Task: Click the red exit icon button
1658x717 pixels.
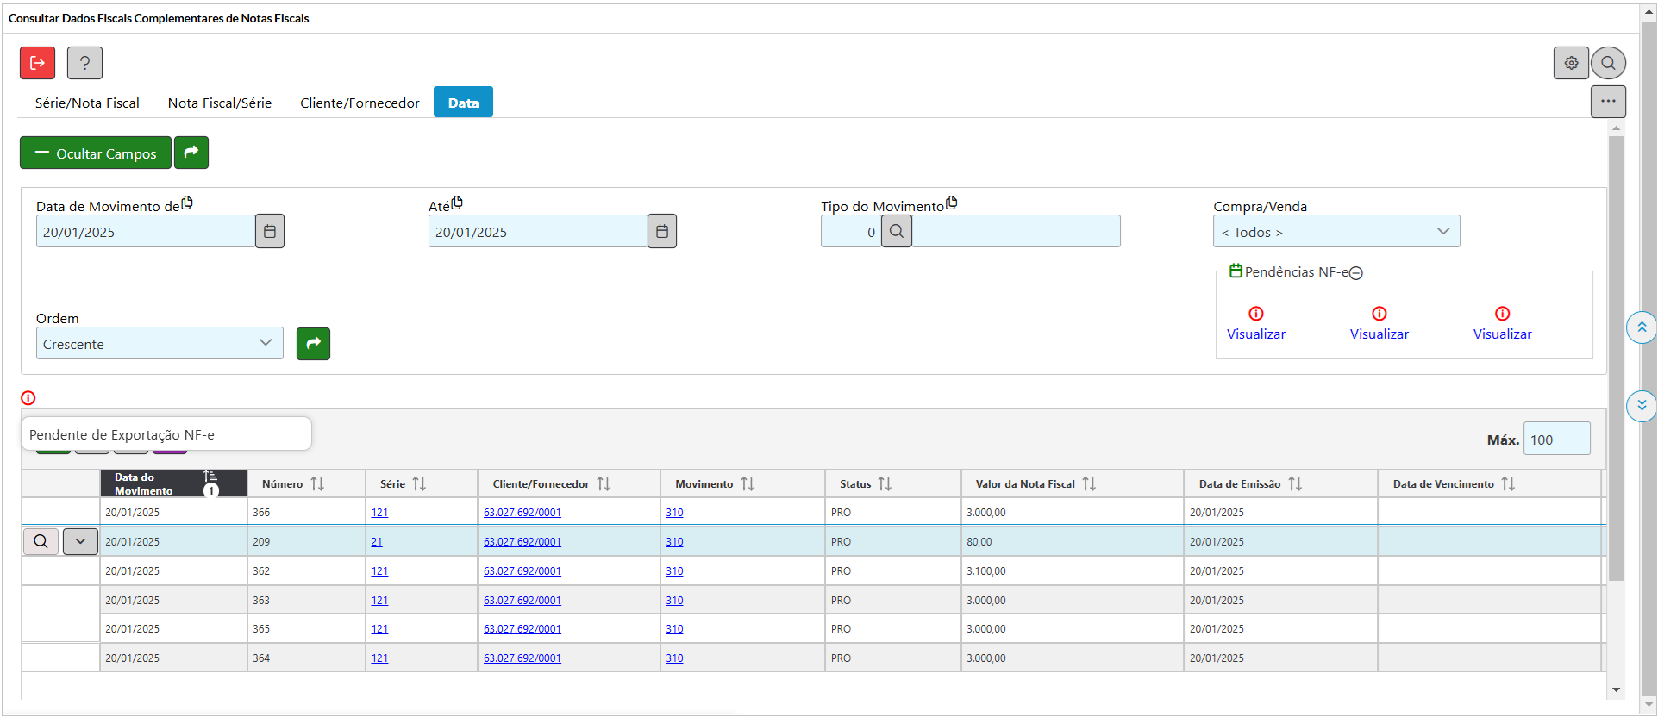Action: tap(38, 63)
